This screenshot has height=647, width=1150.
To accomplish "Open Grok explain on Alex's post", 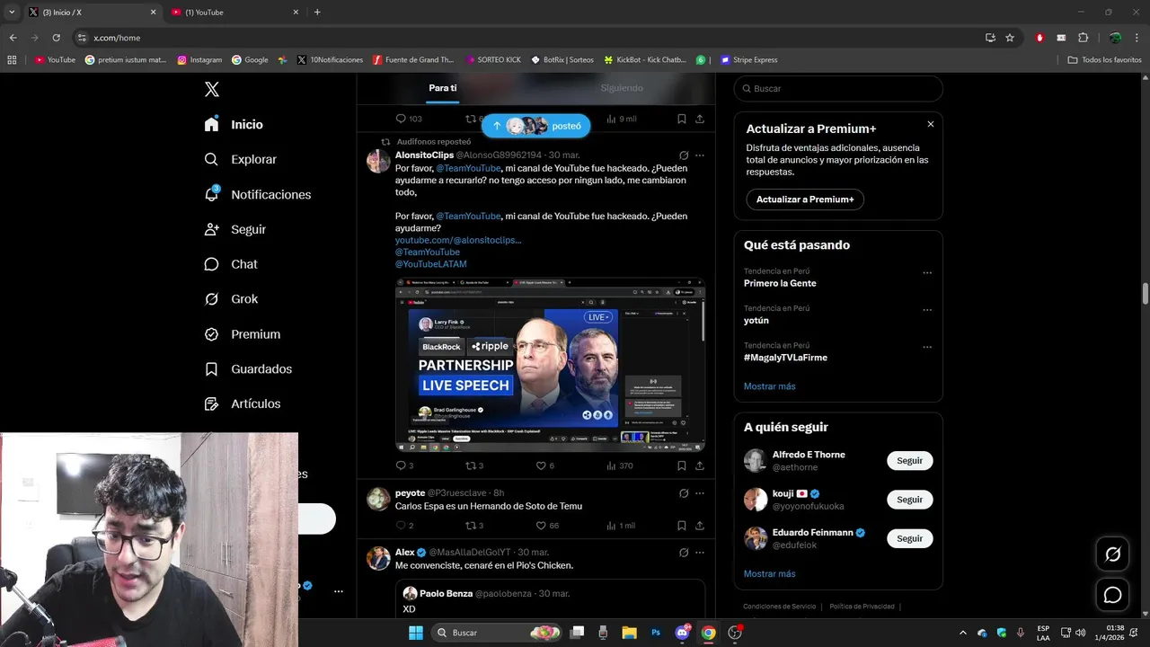I will pyautogui.click(x=684, y=553).
